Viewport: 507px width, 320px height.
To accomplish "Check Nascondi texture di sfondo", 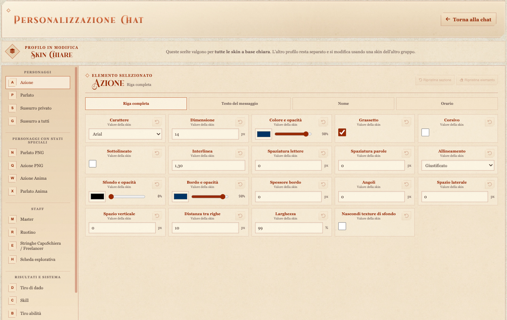I will (342, 226).
